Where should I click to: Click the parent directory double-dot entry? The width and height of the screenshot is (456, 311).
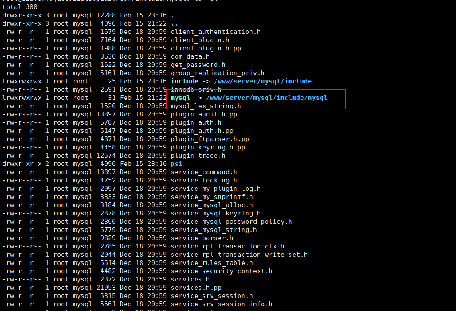pyautogui.click(x=174, y=24)
